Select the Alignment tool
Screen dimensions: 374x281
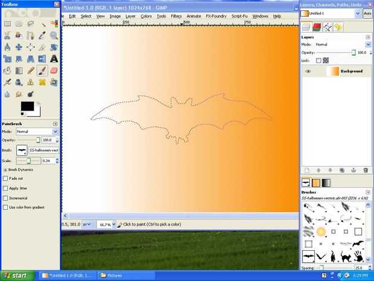point(31,47)
